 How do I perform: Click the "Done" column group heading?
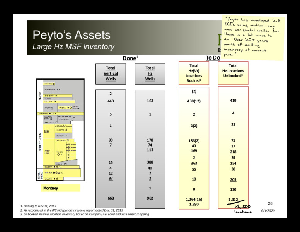point(130,58)
